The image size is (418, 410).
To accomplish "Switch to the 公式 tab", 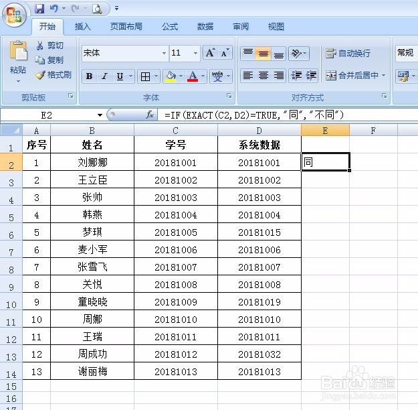I will [170, 26].
